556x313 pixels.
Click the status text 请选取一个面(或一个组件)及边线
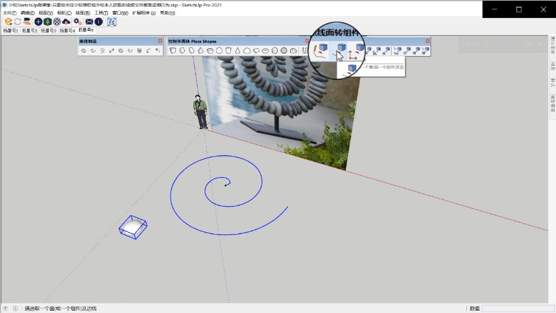(x=61, y=309)
